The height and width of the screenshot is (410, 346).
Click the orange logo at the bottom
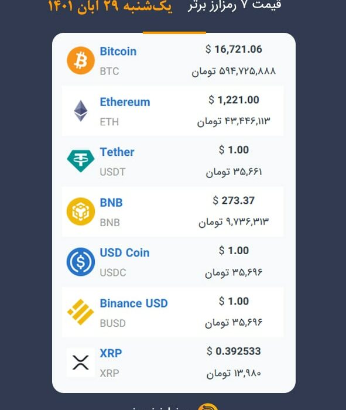(x=208, y=407)
